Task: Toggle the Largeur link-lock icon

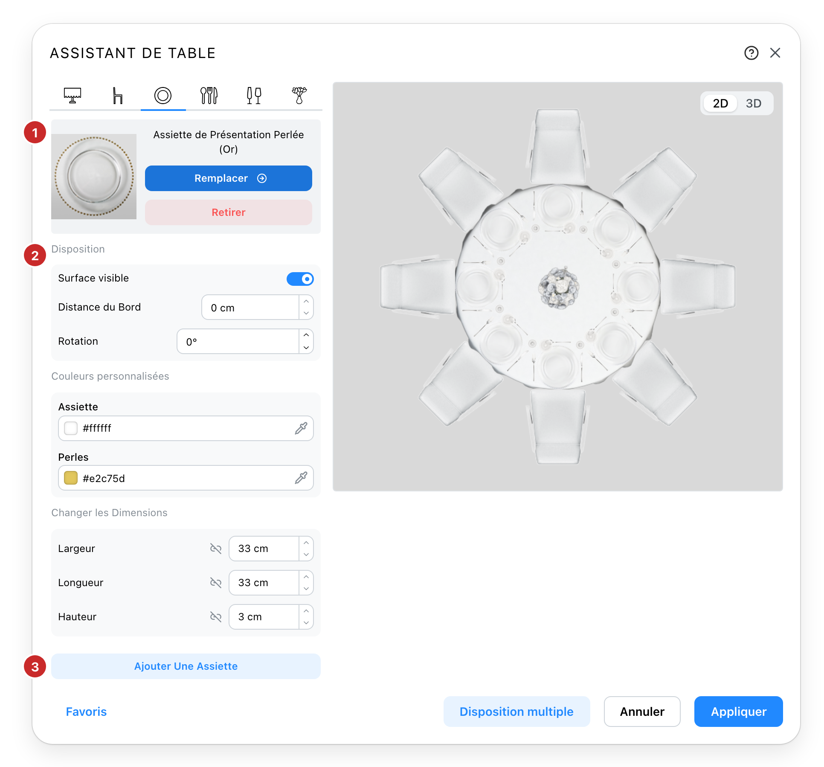Action: click(216, 549)
